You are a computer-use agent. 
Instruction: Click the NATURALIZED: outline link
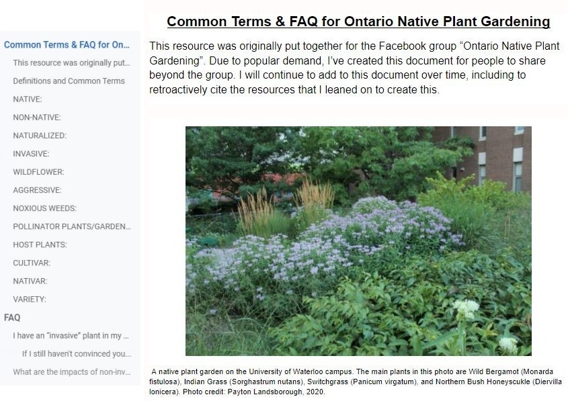40,135
